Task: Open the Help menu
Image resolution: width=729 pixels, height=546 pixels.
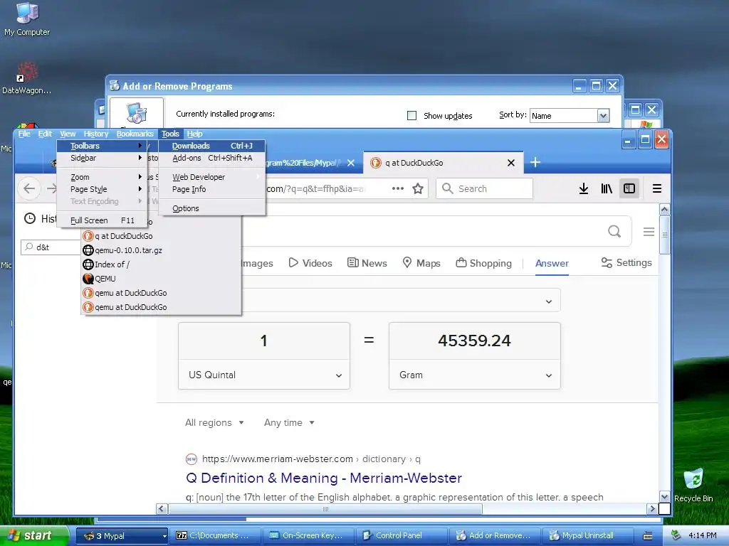Action: pyautogui.click(x=195, y=134)
